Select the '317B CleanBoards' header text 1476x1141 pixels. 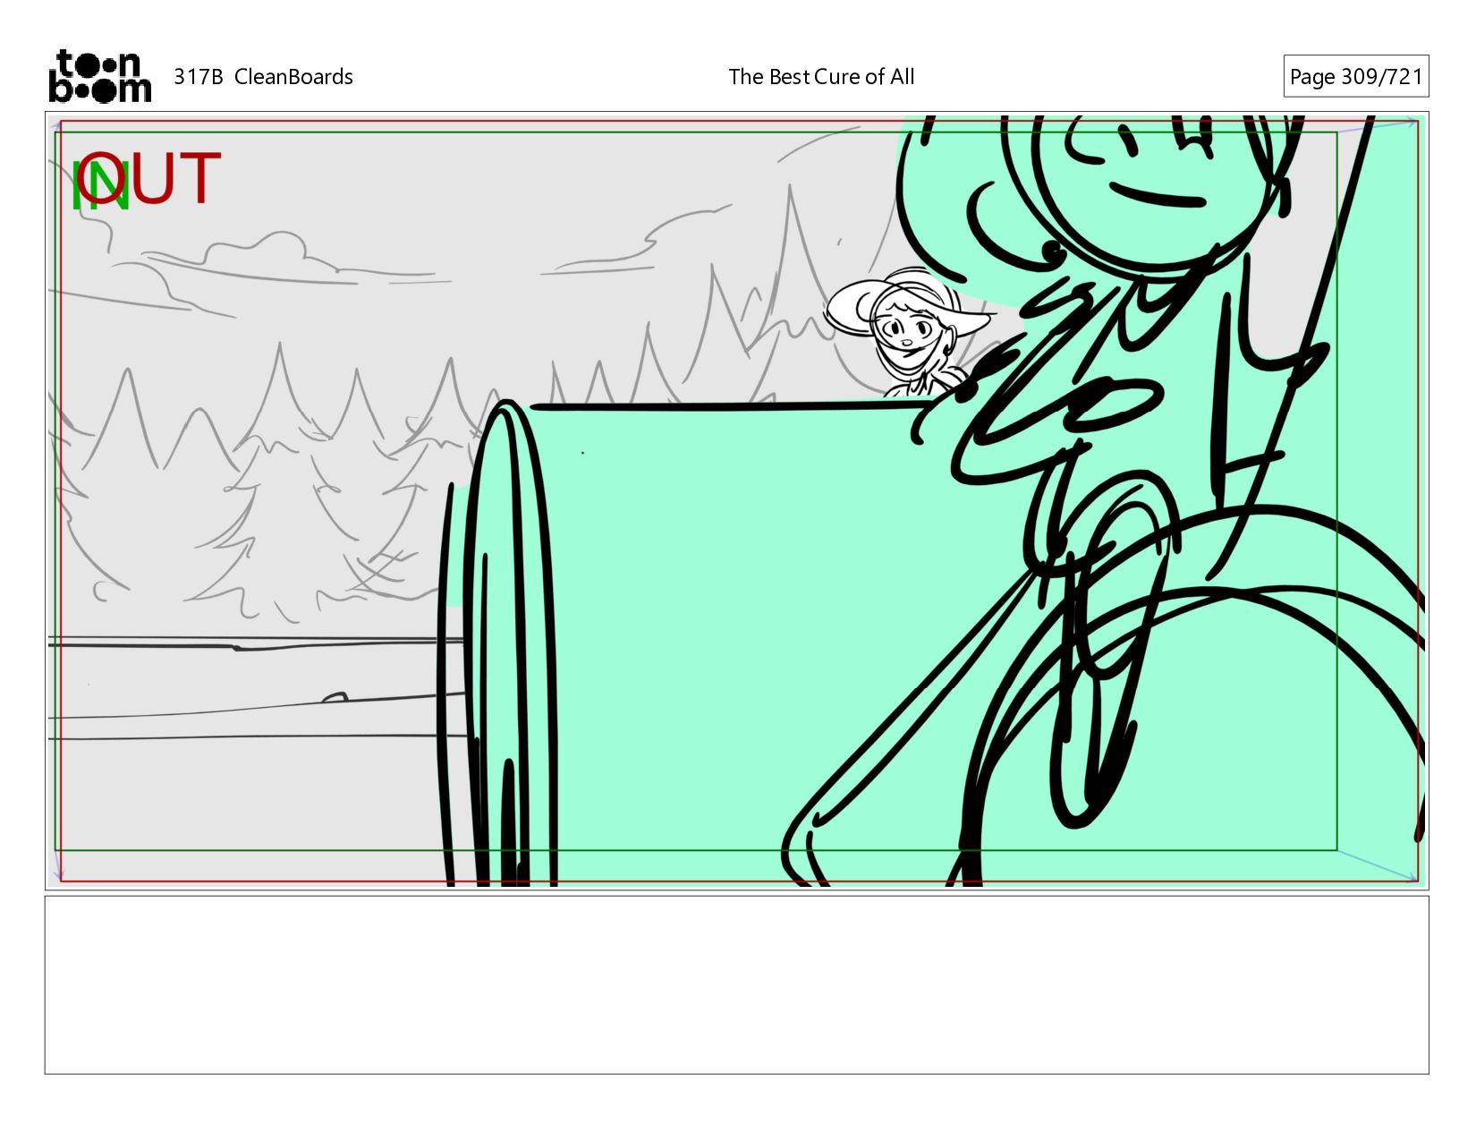(x=263, y=77)
